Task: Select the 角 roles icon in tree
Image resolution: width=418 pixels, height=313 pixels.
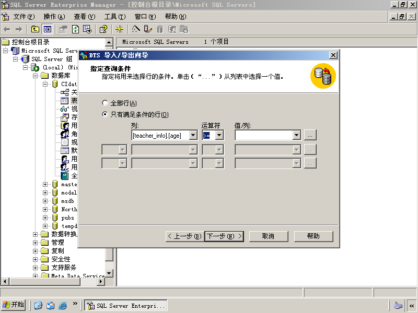Action: 65,134
